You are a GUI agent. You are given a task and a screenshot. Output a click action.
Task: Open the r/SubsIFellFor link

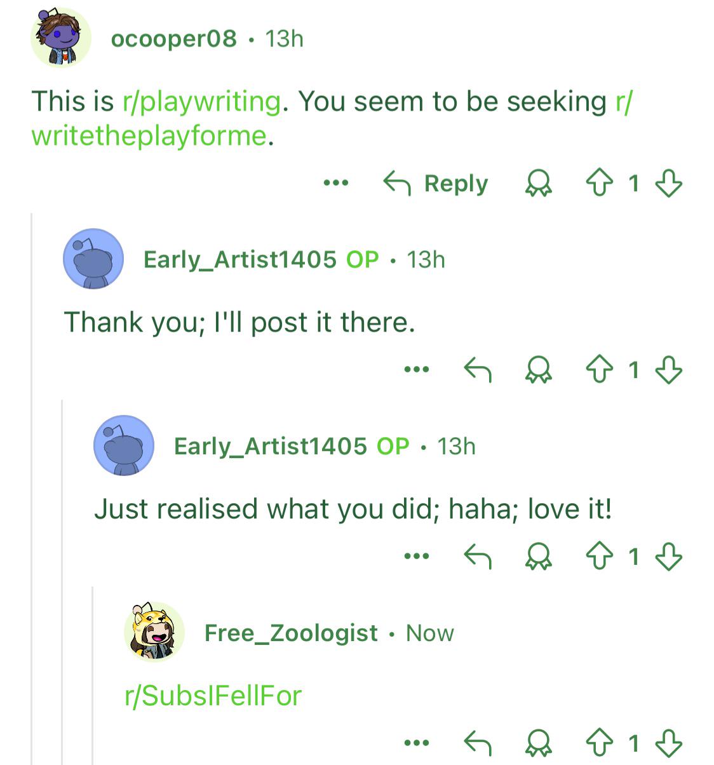coord(213,696)
